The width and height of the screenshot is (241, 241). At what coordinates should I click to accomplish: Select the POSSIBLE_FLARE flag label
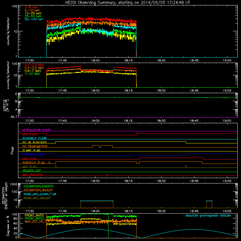tap(35, 138)
